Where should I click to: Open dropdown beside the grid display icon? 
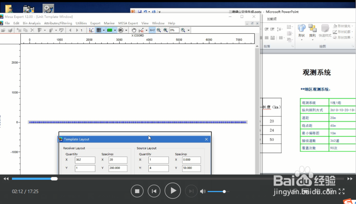coord(104,30)
